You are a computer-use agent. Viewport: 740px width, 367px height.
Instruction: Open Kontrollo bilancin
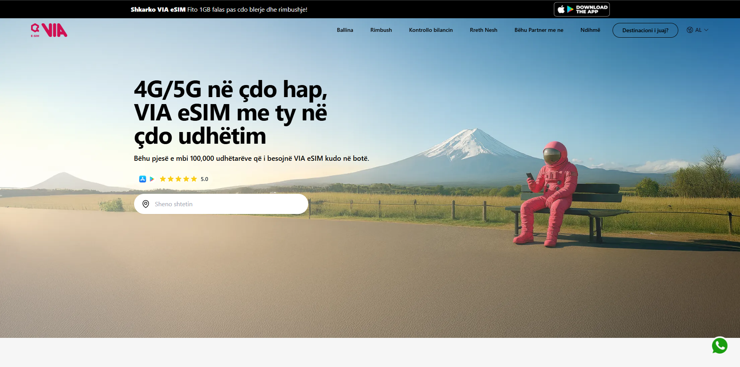(x=431, y=30)
